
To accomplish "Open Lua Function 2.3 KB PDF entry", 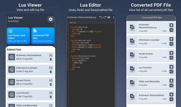I will 151,69.
